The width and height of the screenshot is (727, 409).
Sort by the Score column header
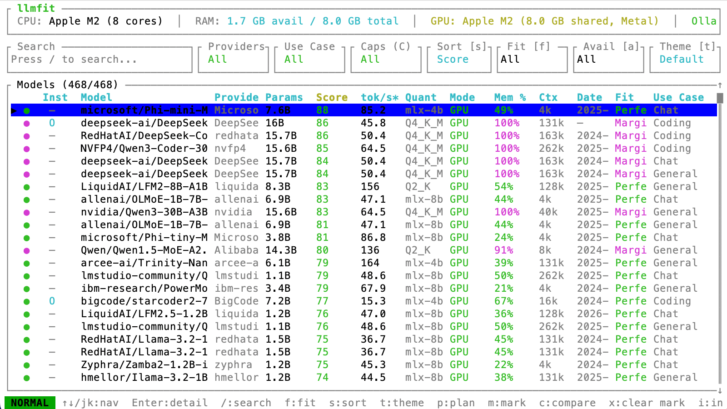pyautogui.click(x=332, y=97)
